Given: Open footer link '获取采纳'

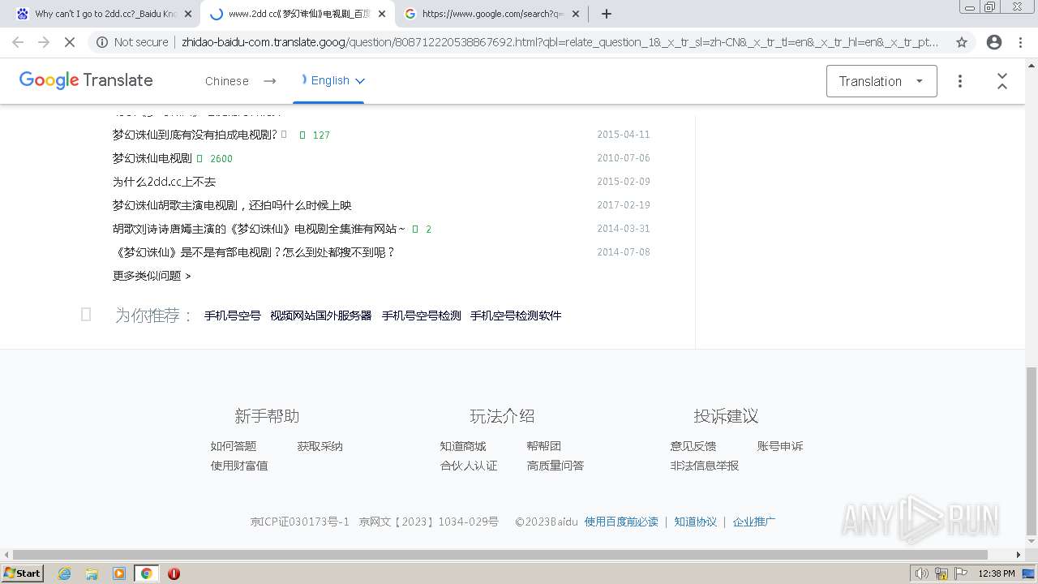Looking at the screenshot, I should [x=320, y=446].
